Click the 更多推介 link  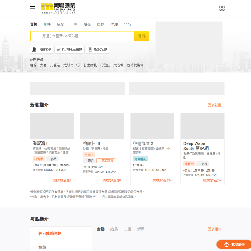click(x=215, y=229)
